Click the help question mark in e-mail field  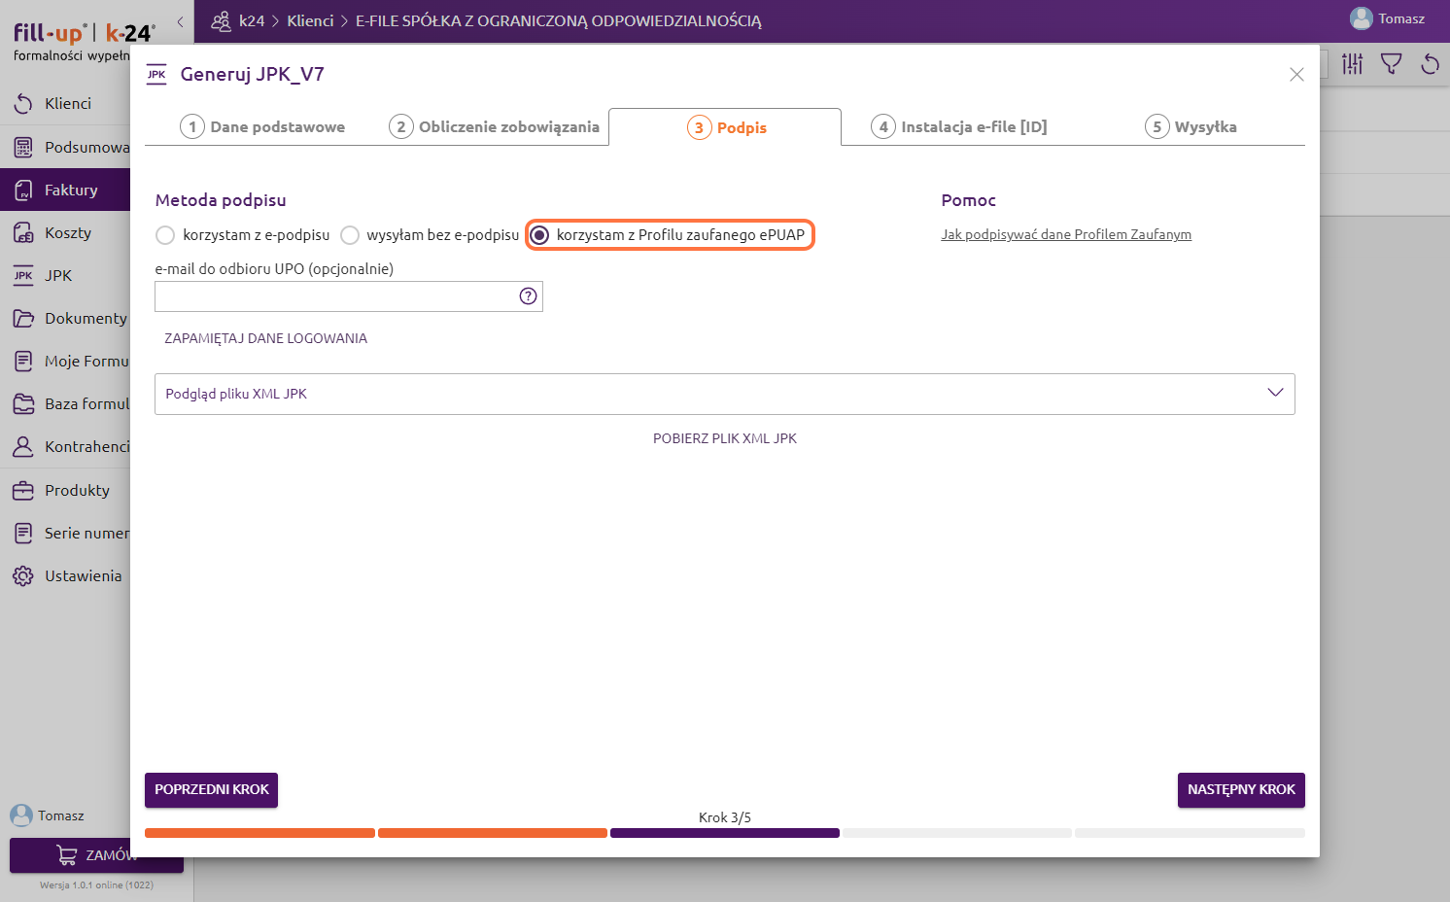[528, 296]
